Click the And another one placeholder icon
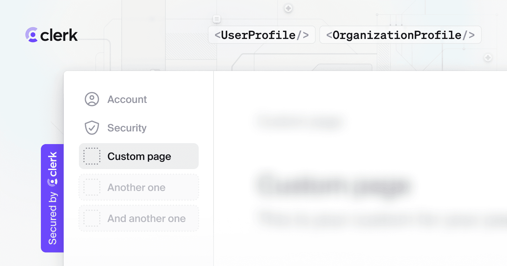Screen dimensions: 507x266 (x=92, y=218)
